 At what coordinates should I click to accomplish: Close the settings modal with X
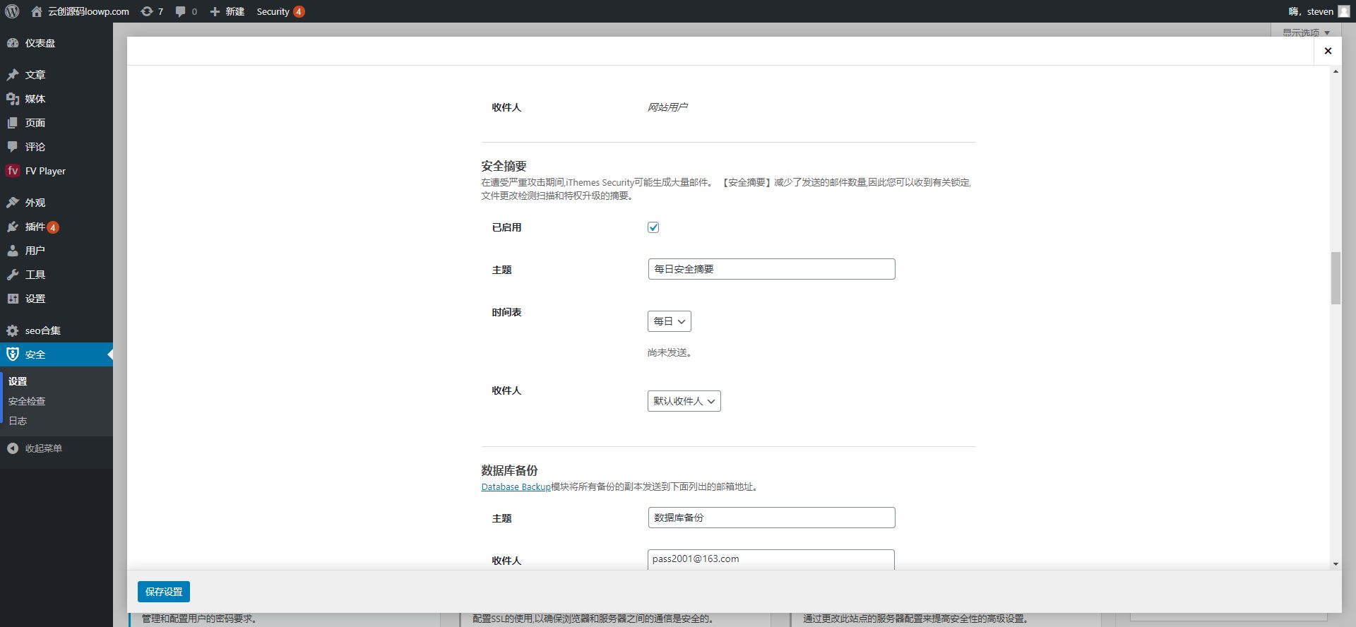1328,51
